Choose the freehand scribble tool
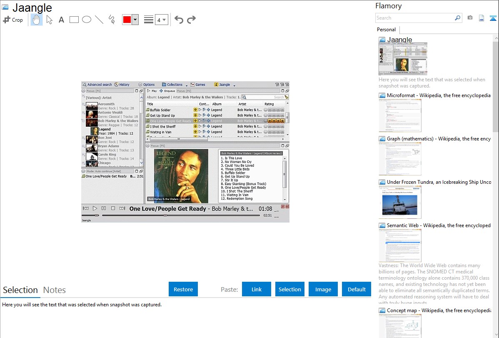 [x=112, y=20]
